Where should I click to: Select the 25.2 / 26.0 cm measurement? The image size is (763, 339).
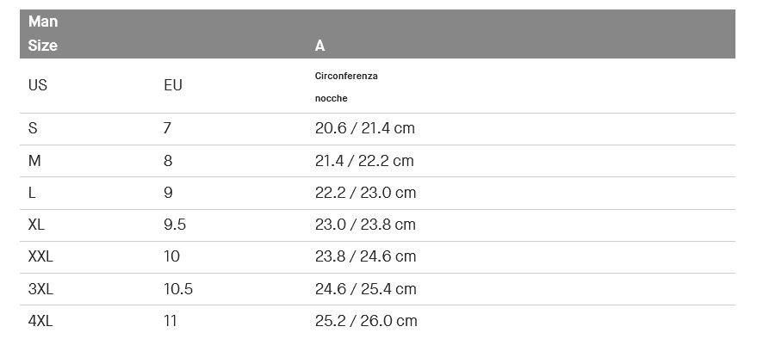pos(366,321)
